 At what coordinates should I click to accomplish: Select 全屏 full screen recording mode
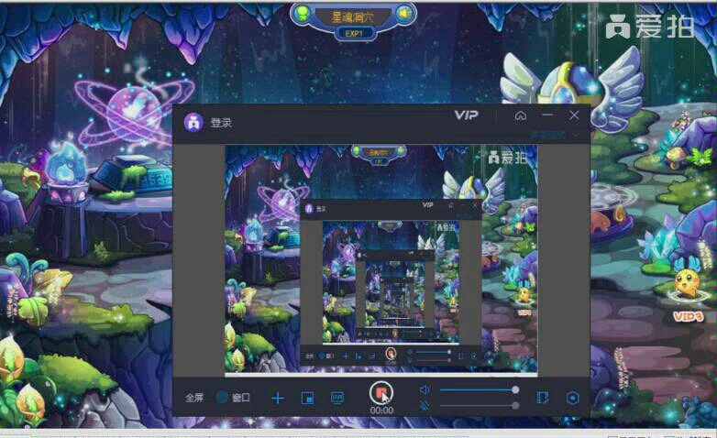194,398
